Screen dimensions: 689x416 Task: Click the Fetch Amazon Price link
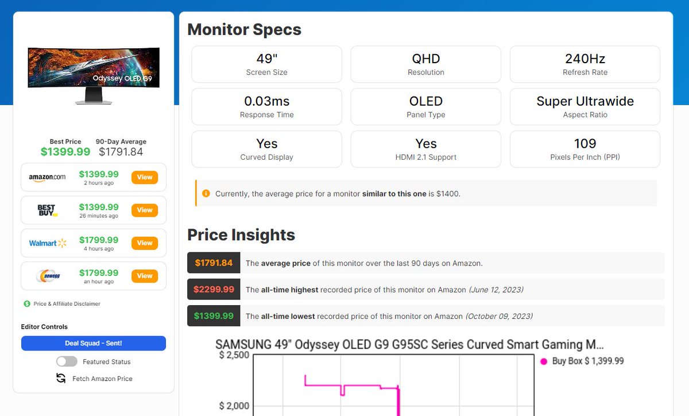102,379
